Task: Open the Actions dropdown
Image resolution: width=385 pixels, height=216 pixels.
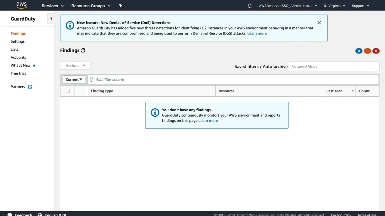Action: pos(75,66)
